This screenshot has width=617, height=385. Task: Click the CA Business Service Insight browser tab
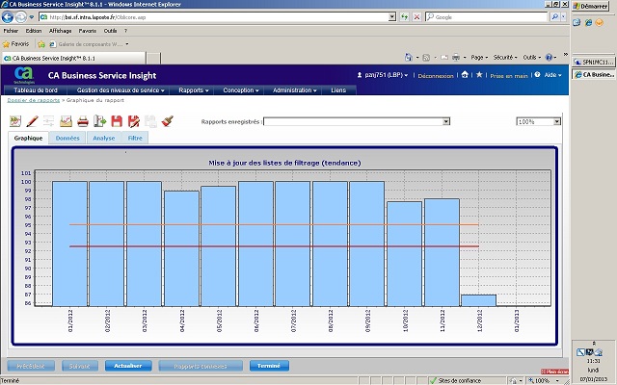74,58
